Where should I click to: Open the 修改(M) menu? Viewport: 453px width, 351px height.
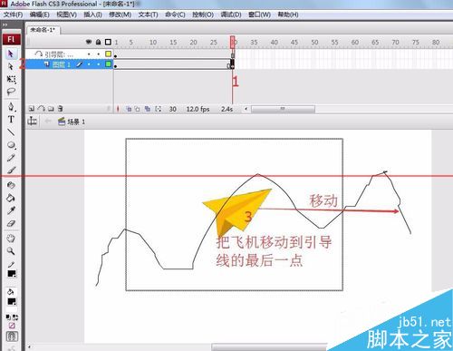120,15
